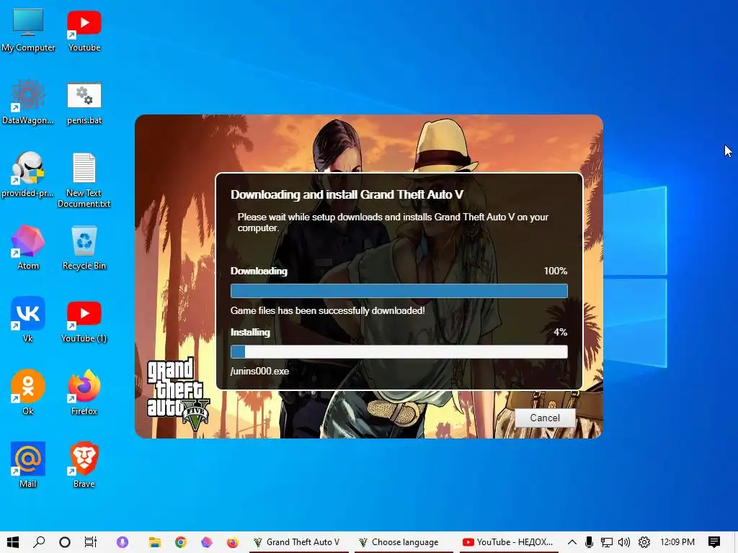Click the 100% download percentage
The height and width of the screenshot is (553, 738).
pyautogui.click(x=556, y=271)
